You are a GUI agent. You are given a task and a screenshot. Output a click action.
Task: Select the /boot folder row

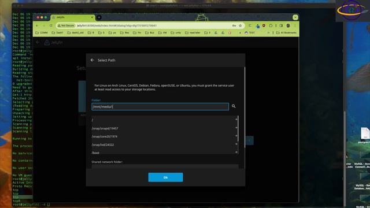coord(164,152)
